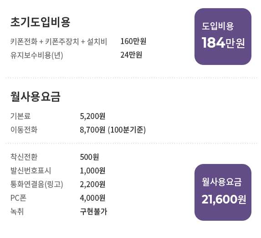Screen dimensions: 261x238
Task: Click the 2,200원 ringback fee
Action: 92,184
